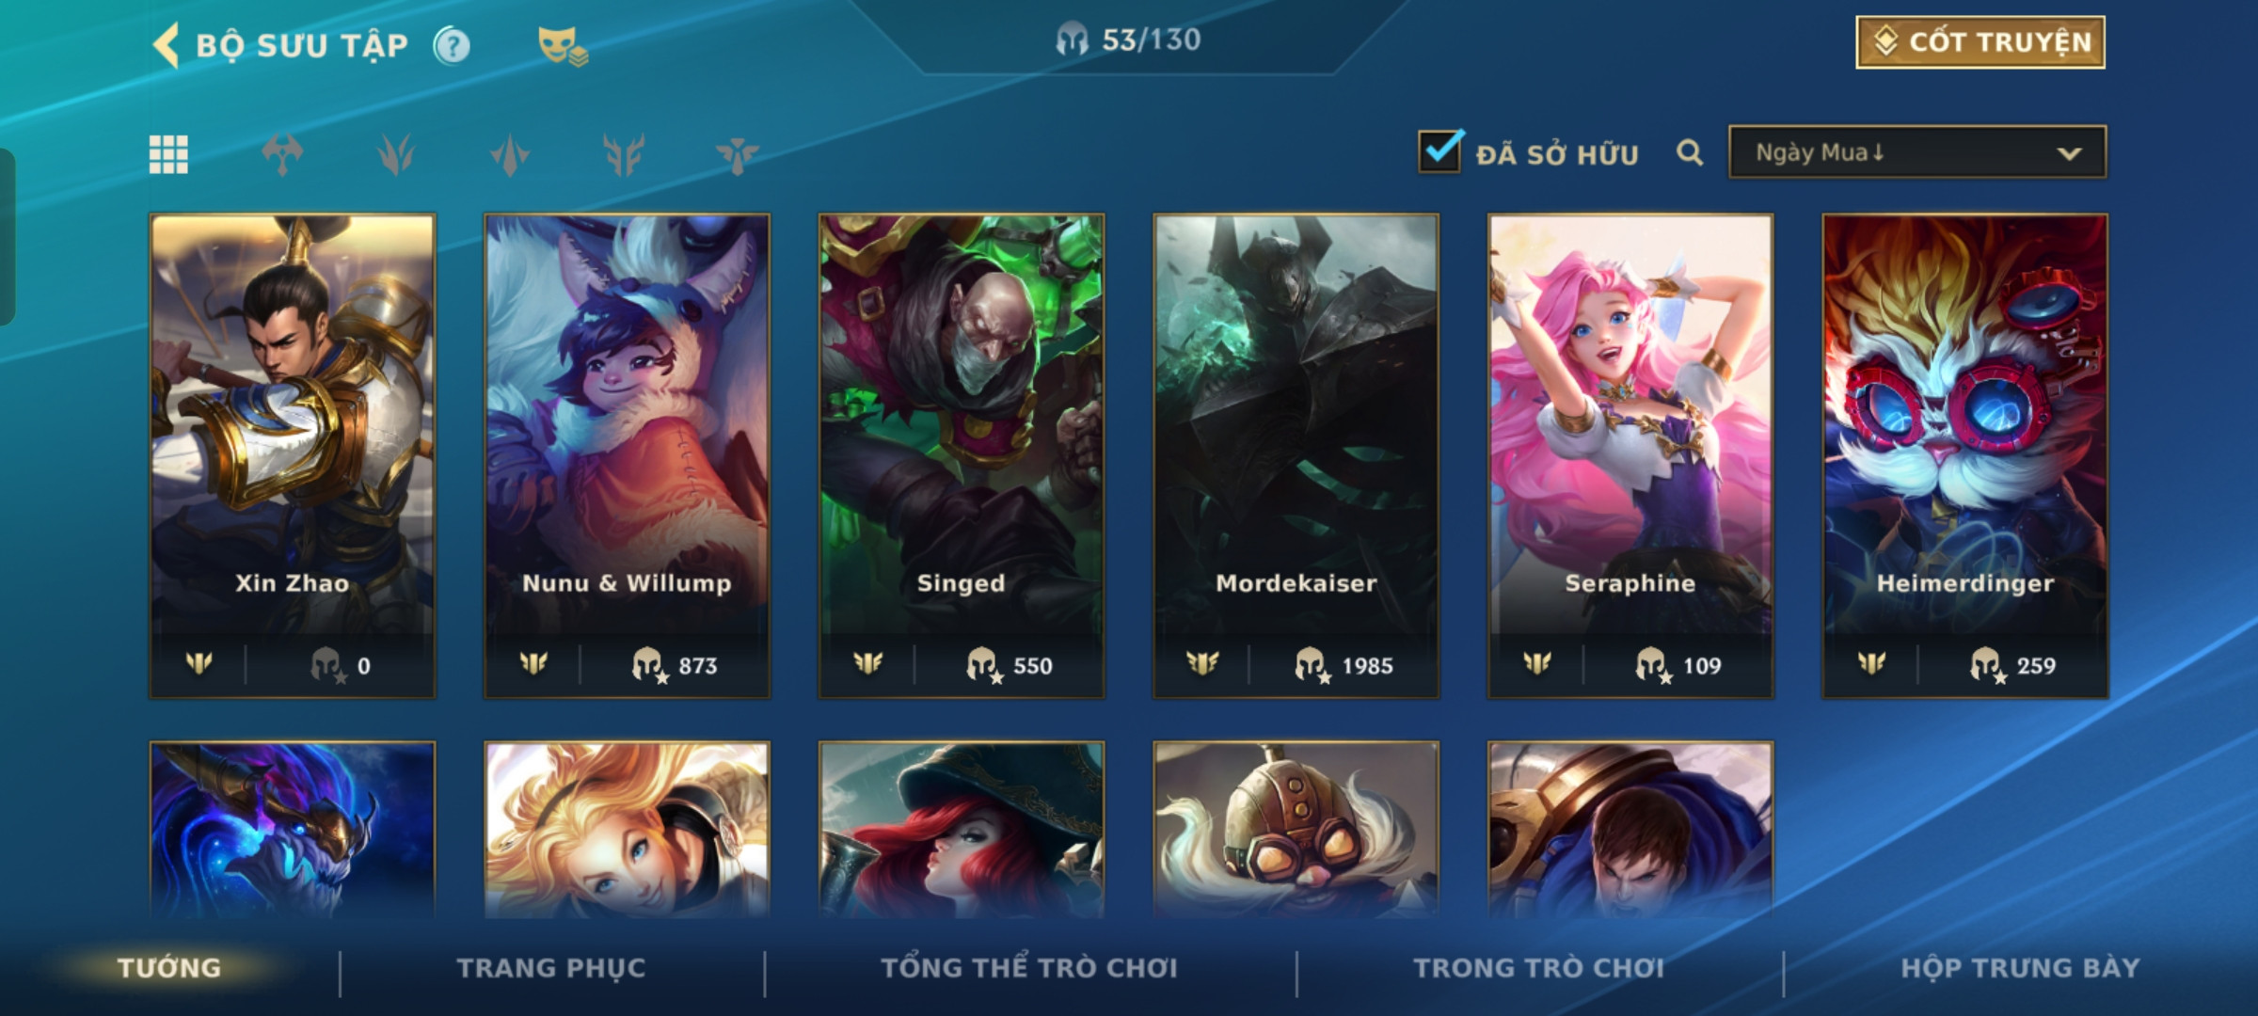Click the dropdown chevron arrow for sorting
The image size is (2258, 1016).
(x=2069, y=153)
